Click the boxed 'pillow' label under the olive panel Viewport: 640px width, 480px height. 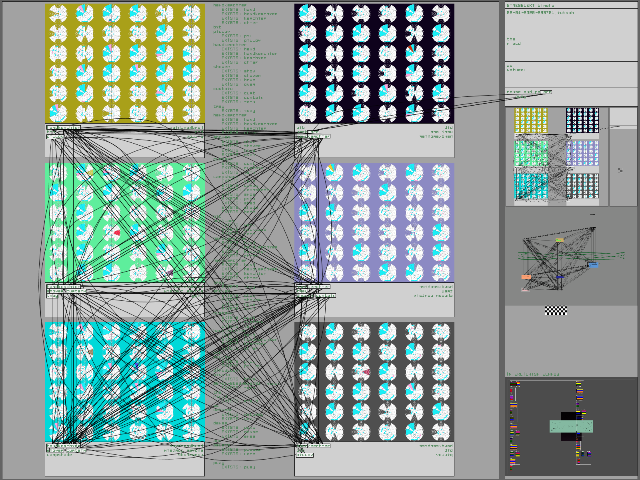pyautogui.click(x=55, y=136)
